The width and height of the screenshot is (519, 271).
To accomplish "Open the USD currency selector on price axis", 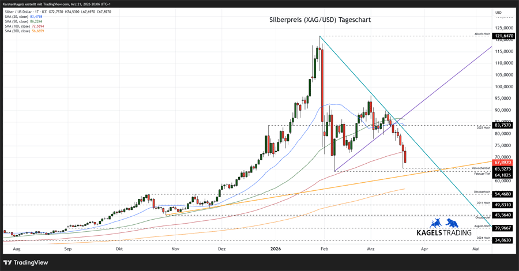I will click(499, 13).
